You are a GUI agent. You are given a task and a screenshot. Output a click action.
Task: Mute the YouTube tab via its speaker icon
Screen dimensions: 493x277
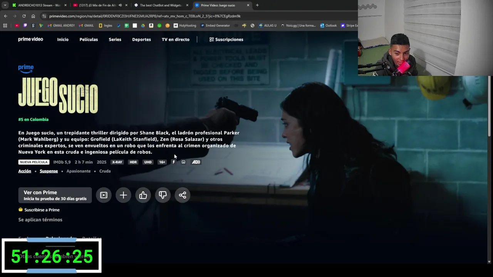click(x=120, y=5)
